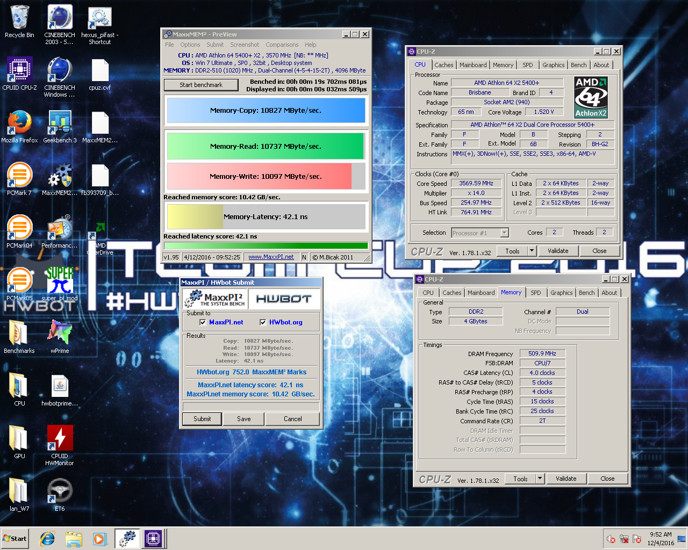Click Memory-Latency result bar
This screenshot has height=550, width=688.
click(x=266, y=217)
